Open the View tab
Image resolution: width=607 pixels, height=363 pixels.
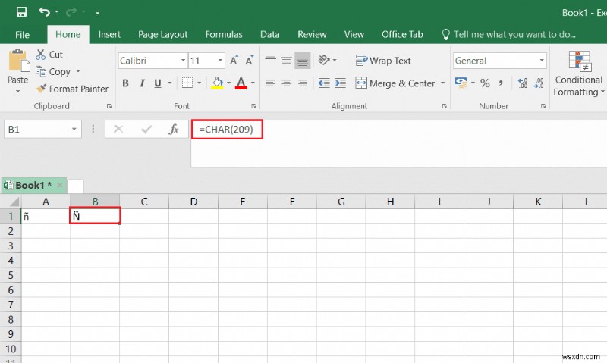point(354,34)
